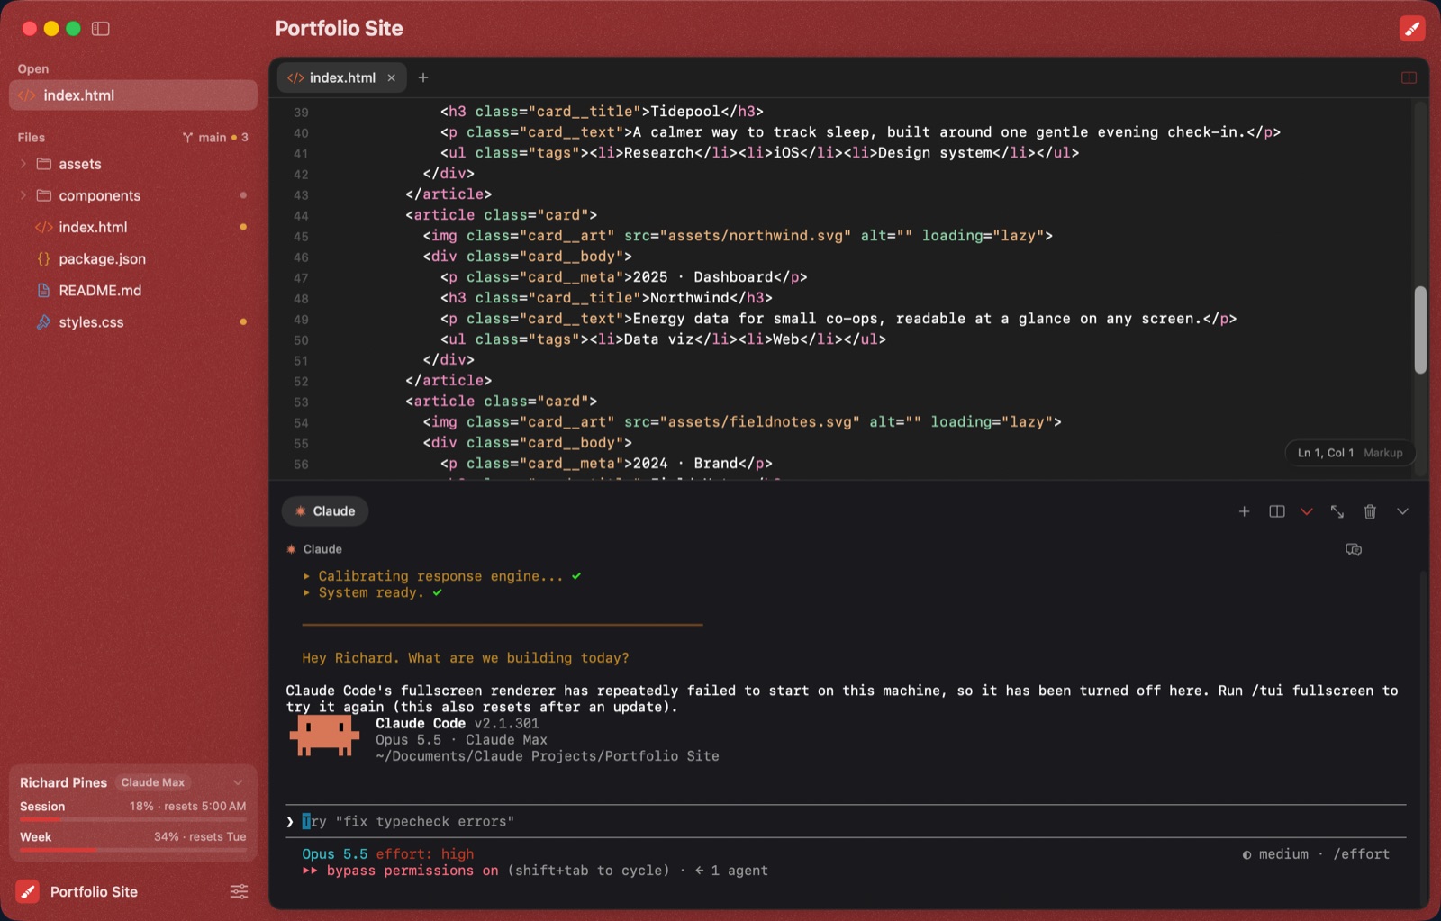Viewport: 1441px width, 921px height.
Task: Expand the components folder
Action: [x=23, y=195]
